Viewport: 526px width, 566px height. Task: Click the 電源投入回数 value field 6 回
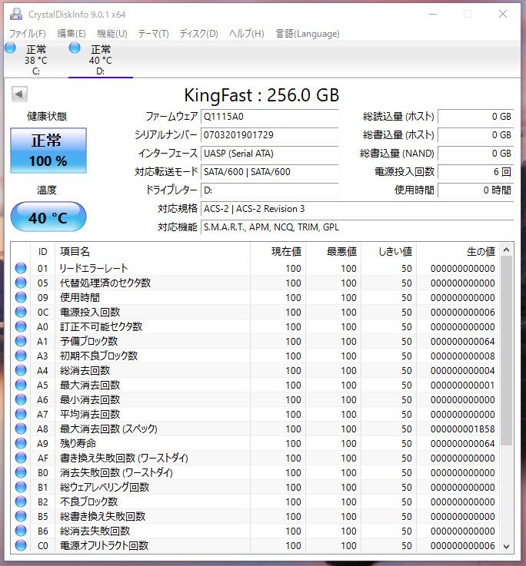point(476,172)
